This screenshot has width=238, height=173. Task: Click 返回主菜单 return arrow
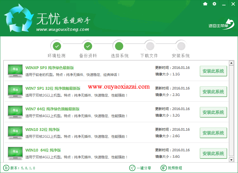(221, 24)
